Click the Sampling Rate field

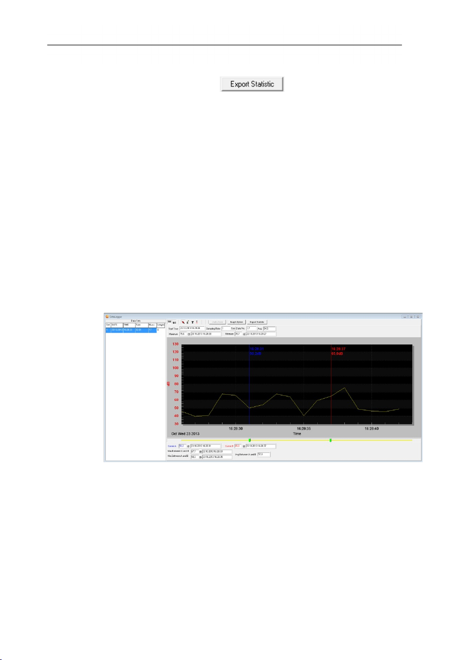tap(225, 328)
